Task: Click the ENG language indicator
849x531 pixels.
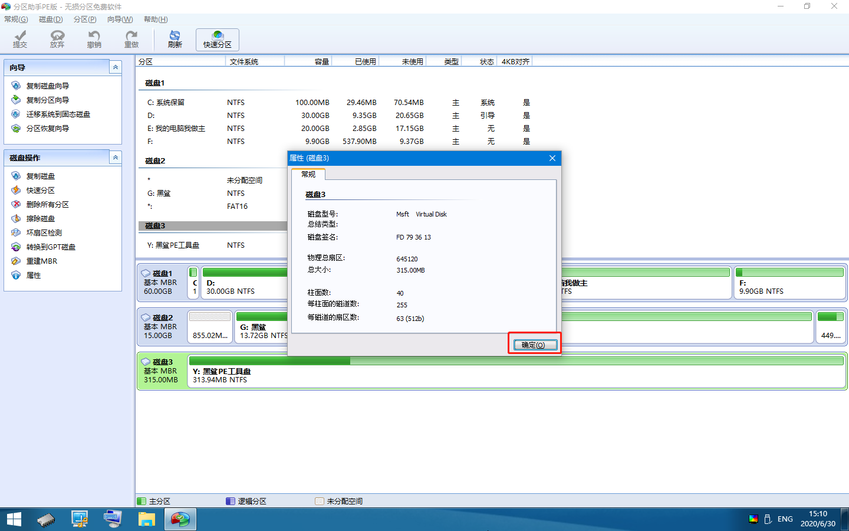Action: [785, 519]
